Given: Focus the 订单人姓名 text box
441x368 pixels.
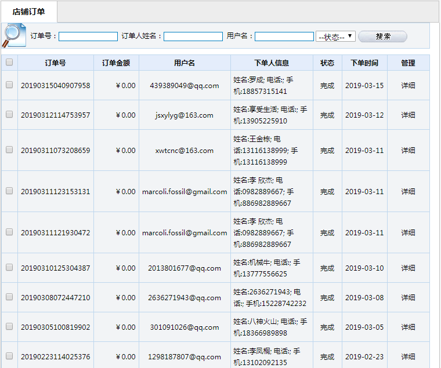Looking at the screenshot, I should tap(193, 37).
